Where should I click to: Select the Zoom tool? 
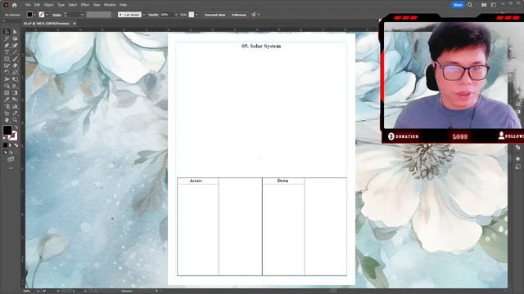15,120
